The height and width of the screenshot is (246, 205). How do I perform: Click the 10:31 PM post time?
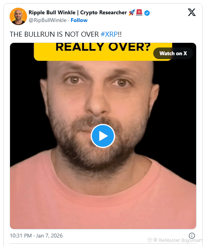coord(21,236)
